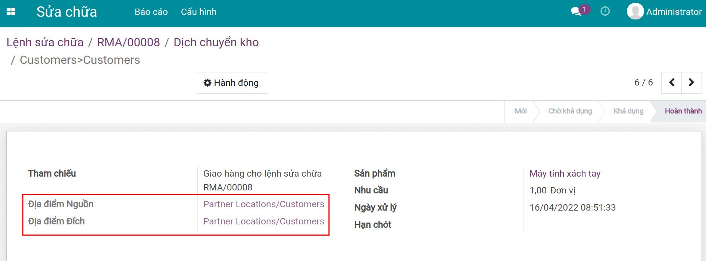The height and width of the screenshot is (261, 706).
Task: Go to previous record arrow
Action: pyautogui.click(x=672, y=83)
